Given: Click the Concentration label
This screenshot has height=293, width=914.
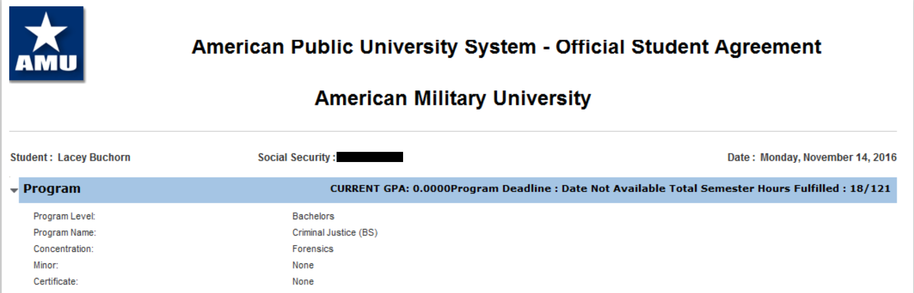Looking at the screenshot, I should [x=63, y=249].
